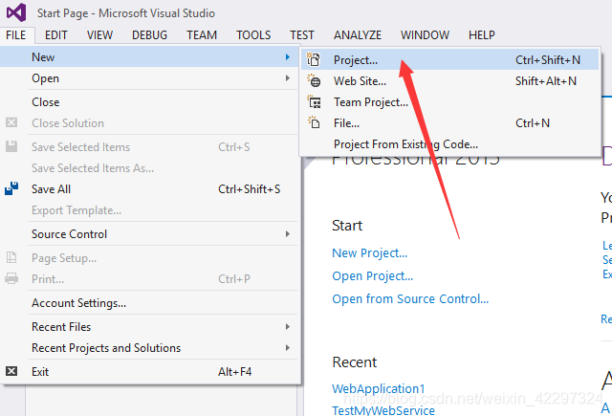This screenshot has width=612, height=416.
Task: Select Close in the File menu
Action: pos(150,102)
